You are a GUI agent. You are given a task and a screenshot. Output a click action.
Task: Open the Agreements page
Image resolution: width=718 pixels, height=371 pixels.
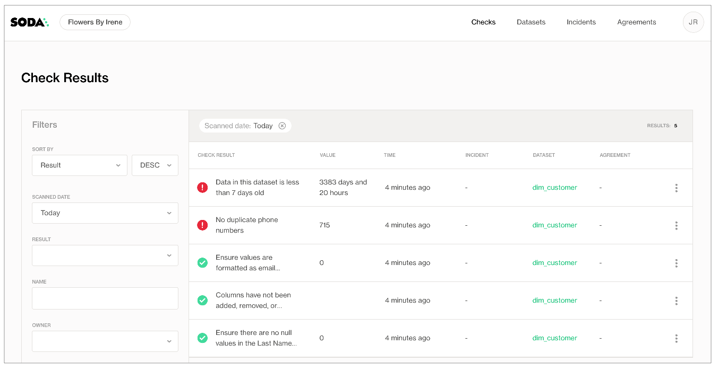coord(636,22)
